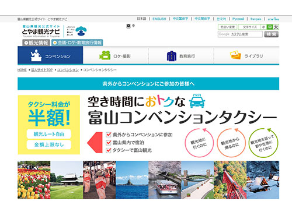Toggle the 富山県内で宿泊 checkbox
Screen dimensions: 292x219
coord(109,143)
